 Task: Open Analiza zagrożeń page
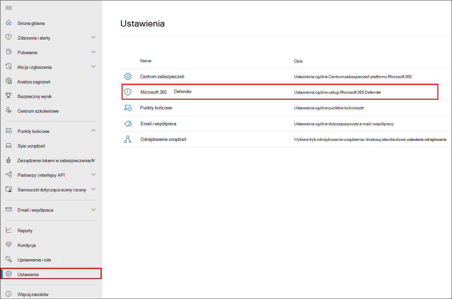(34, 82)
